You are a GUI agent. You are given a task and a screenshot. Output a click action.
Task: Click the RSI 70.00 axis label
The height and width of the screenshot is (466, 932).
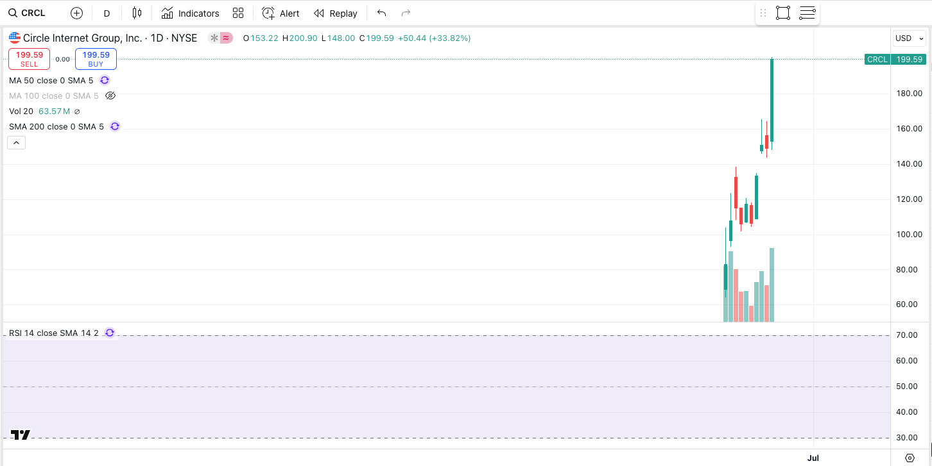coord(907,335)
